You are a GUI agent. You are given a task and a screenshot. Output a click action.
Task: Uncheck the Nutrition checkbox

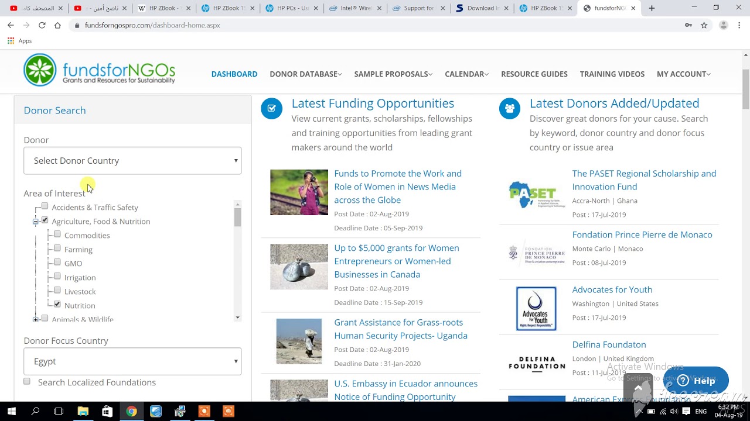click(x=57, y=305)
